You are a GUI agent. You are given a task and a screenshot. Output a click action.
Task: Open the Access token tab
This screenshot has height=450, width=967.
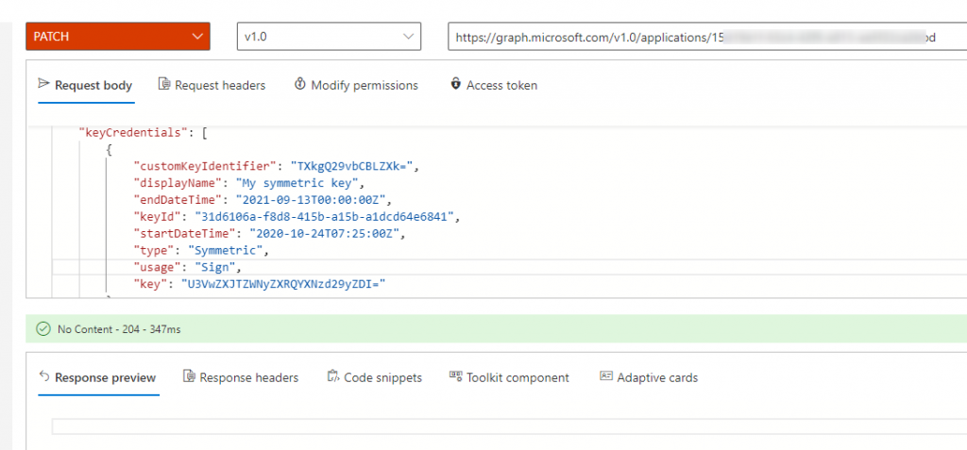click(494, 85)
